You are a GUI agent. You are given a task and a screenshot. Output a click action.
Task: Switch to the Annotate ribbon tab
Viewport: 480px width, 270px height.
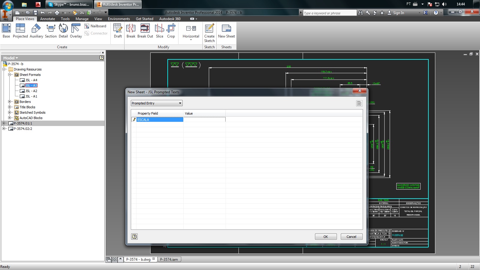(x=47, y=19)
